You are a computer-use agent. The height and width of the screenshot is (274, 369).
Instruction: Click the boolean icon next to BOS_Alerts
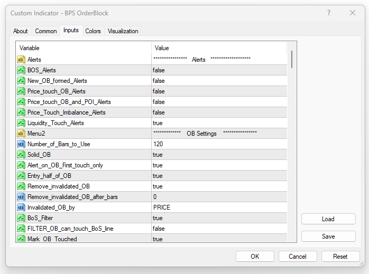coord(21,70)
